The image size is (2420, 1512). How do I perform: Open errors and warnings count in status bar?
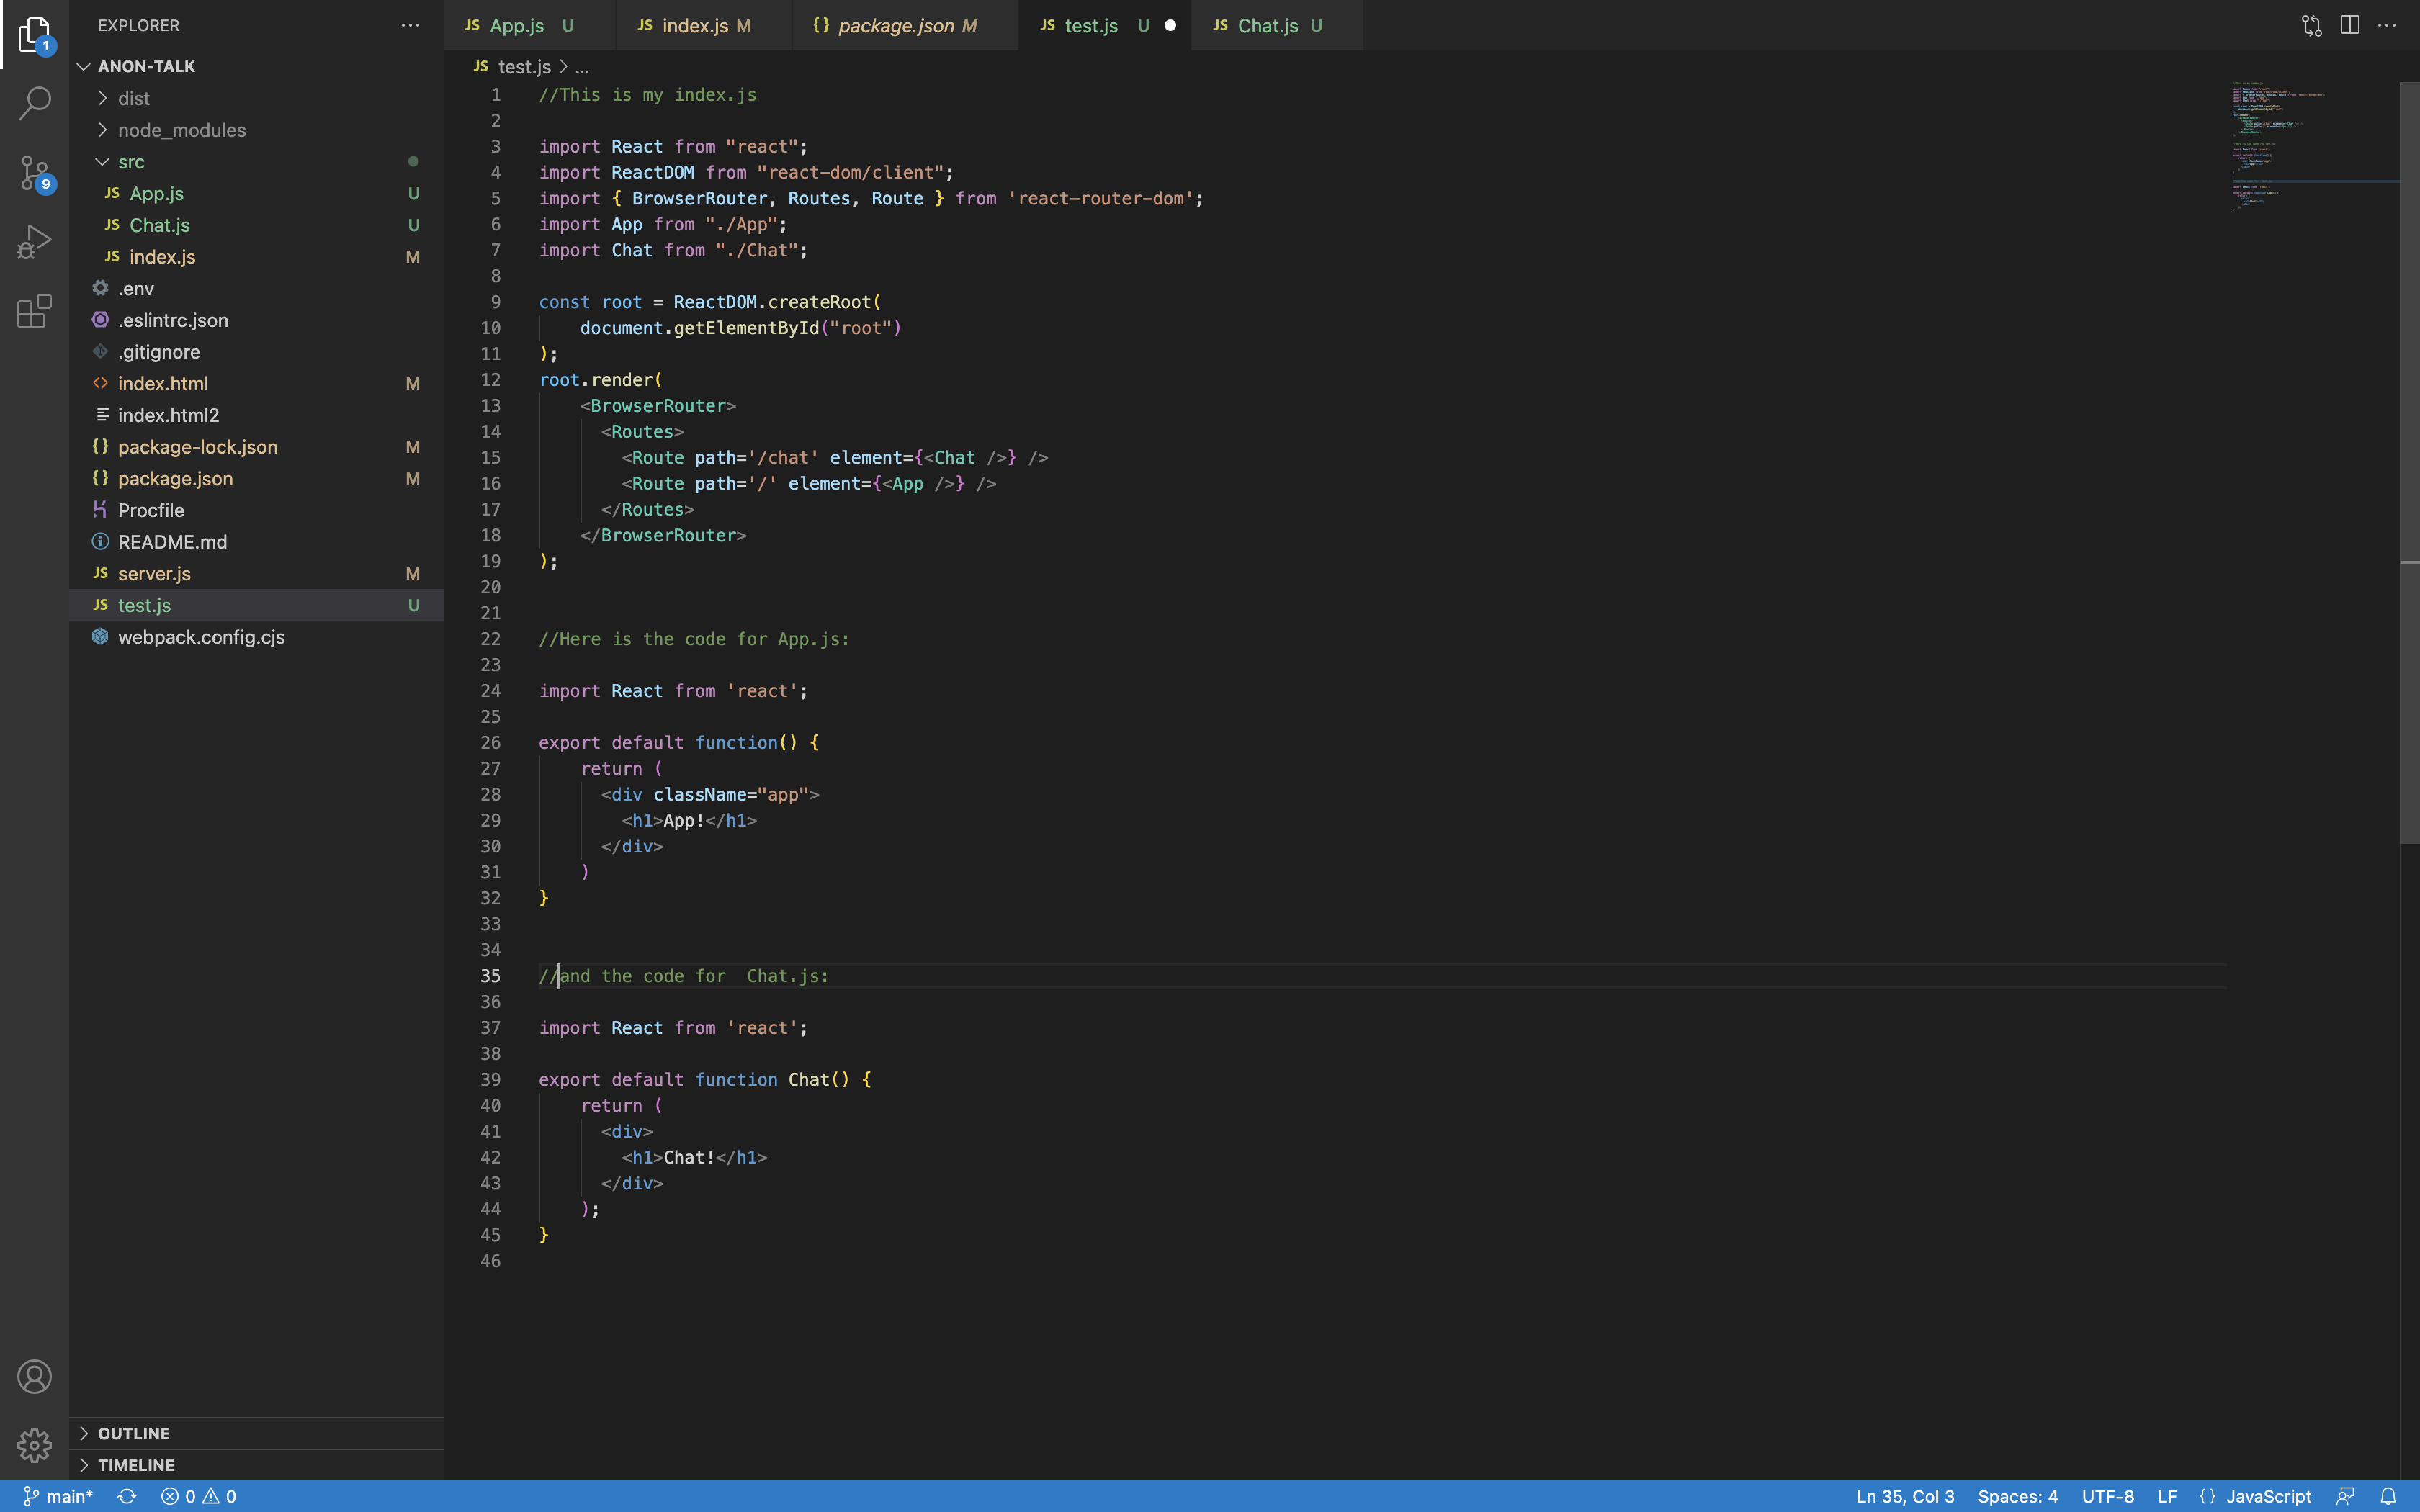point(199,1496)
